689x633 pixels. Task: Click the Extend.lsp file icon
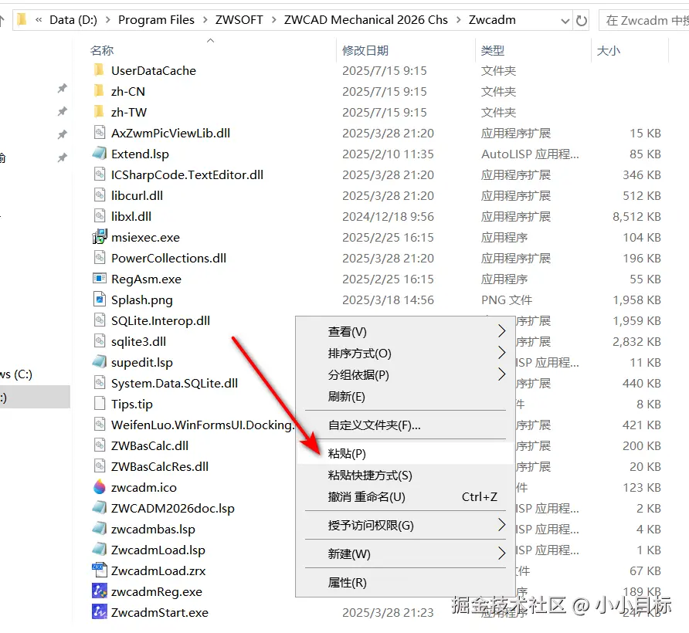coord(100,154)
